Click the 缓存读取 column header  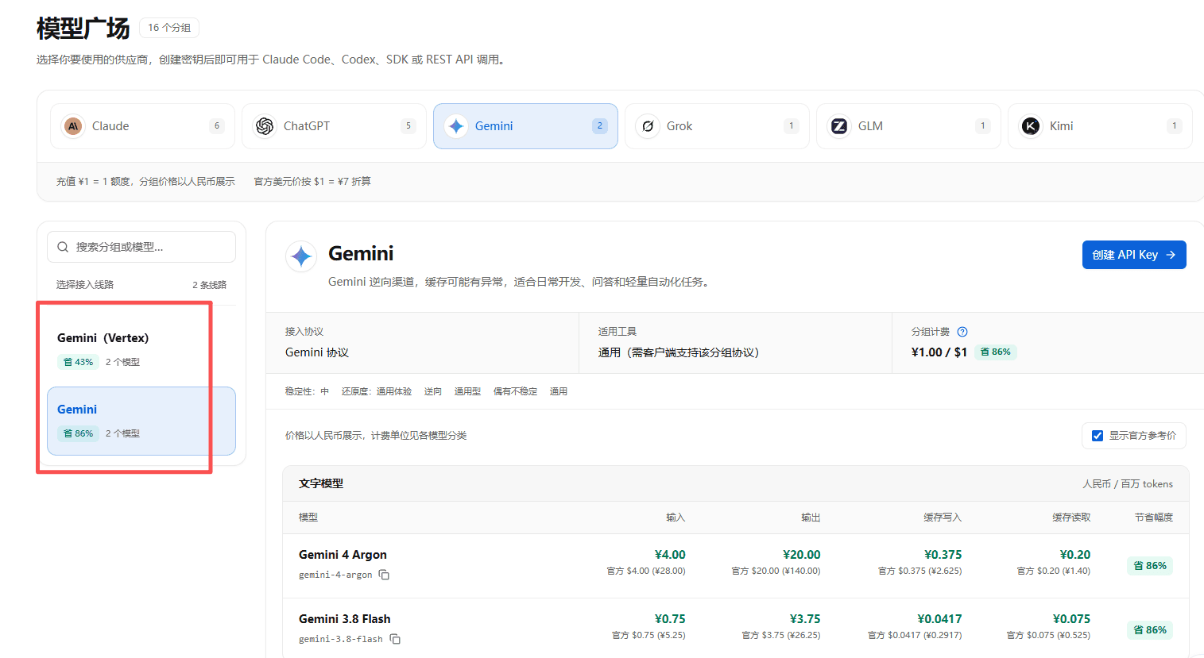tap(1071, 518)
